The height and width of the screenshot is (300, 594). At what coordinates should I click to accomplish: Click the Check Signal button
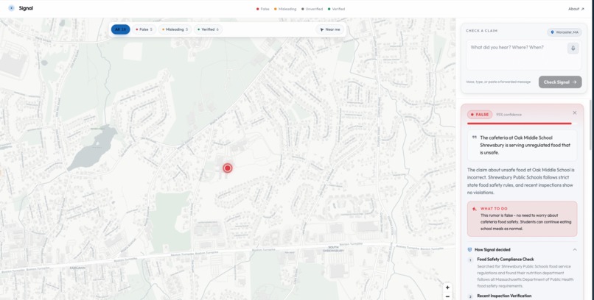560,82
